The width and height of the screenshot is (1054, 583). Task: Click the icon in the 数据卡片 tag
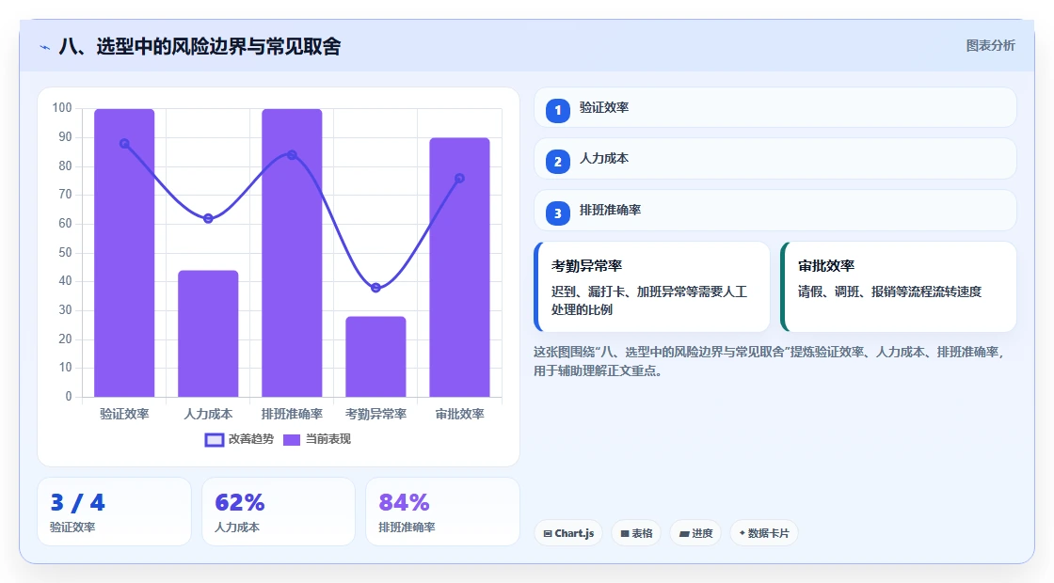[743, 532]
